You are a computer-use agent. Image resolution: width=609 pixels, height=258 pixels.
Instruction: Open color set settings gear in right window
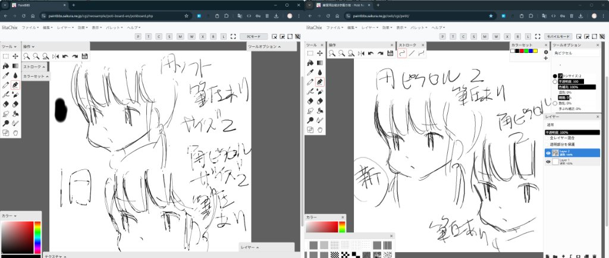[546, 52]
